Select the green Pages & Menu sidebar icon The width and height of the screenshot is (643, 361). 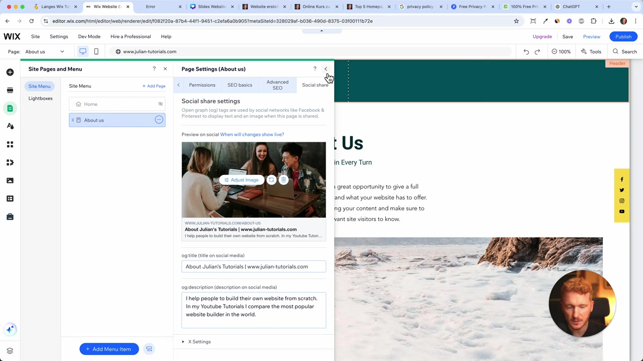(x=10, y=108)
